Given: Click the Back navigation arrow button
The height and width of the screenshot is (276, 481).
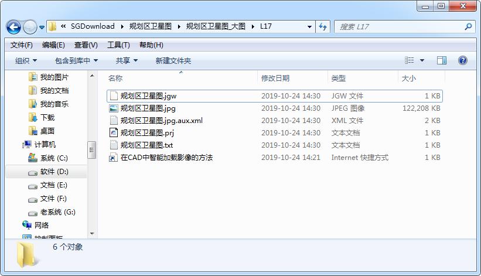Looking at the screenshot, I should 13,27.
